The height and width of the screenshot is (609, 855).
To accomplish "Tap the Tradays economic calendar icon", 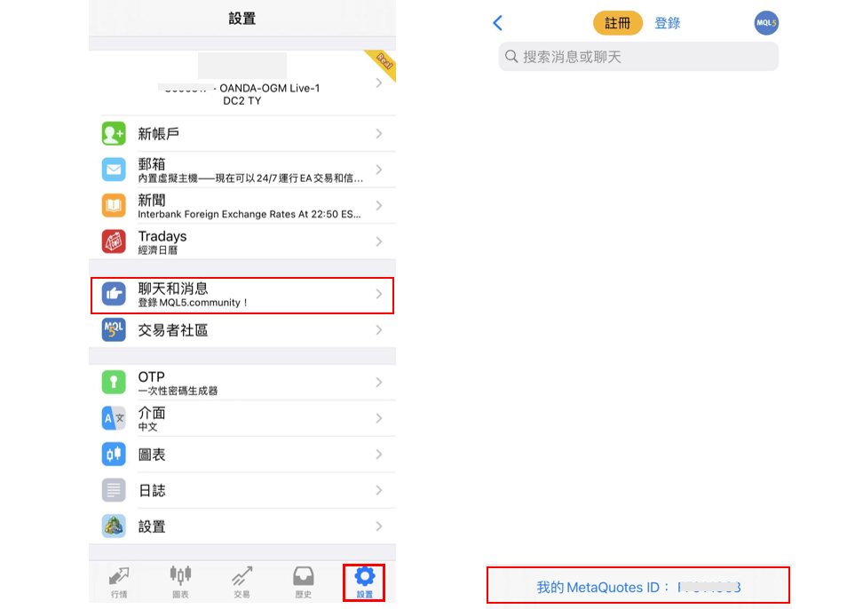I will (113, 241).
